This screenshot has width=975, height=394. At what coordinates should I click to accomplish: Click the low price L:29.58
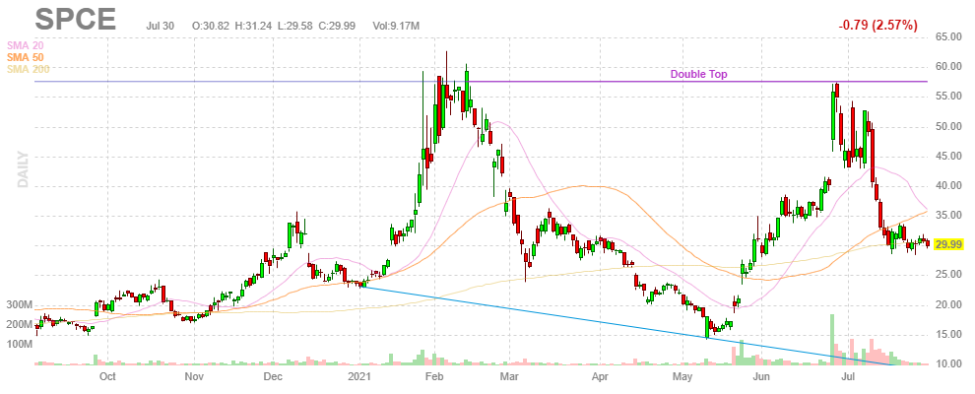[296, 26]
